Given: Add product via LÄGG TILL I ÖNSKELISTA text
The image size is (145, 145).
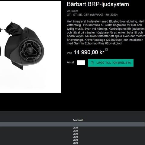Looking at the screenshot, I should pos(114,63).
